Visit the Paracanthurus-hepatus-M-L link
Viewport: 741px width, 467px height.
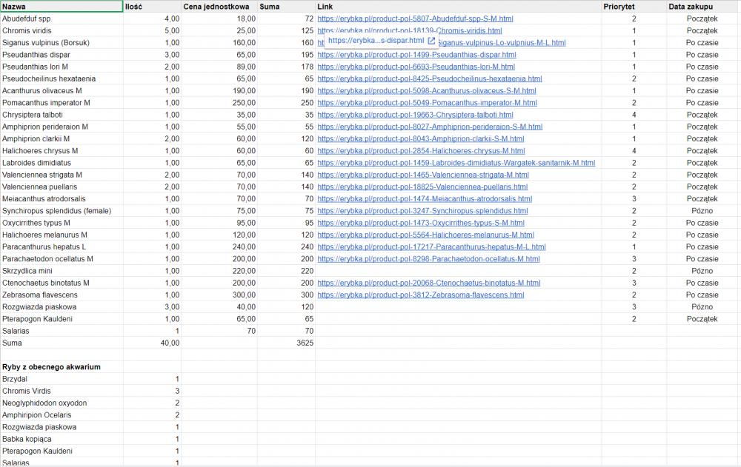431,246
